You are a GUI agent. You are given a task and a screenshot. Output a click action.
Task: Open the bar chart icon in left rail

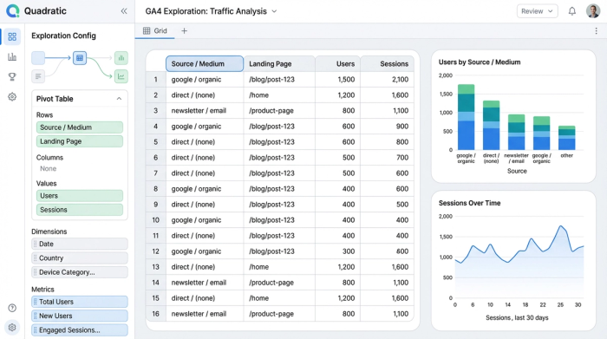point(12,57)
